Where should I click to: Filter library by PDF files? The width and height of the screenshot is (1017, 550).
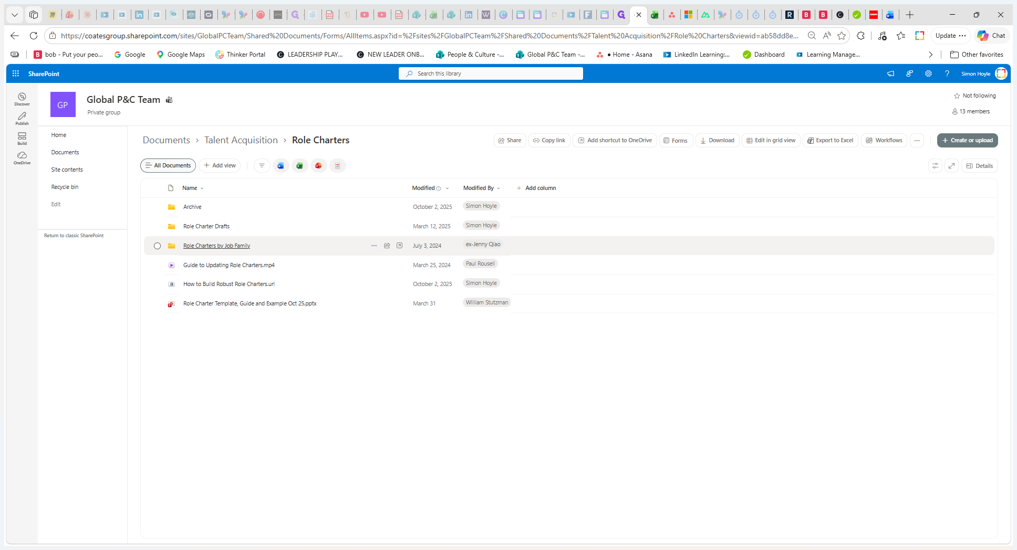click(337, 165)
